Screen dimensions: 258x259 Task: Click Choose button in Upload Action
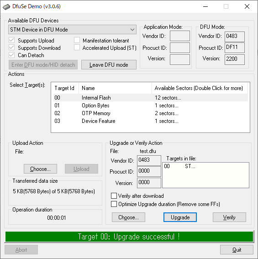41,169
